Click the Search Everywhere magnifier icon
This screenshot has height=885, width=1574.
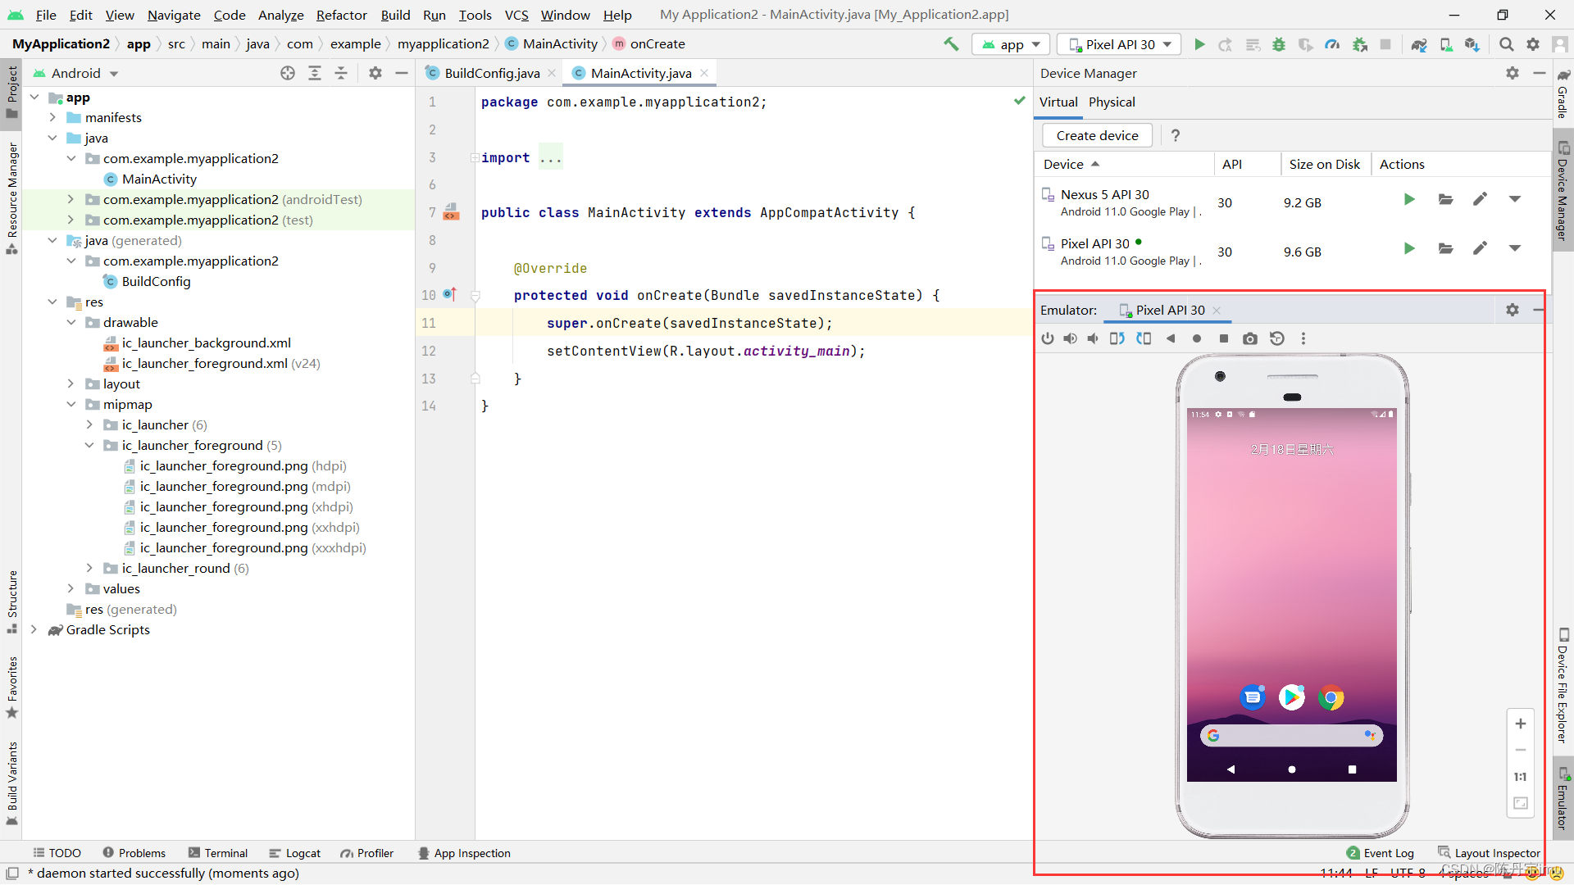[1506, 44]
